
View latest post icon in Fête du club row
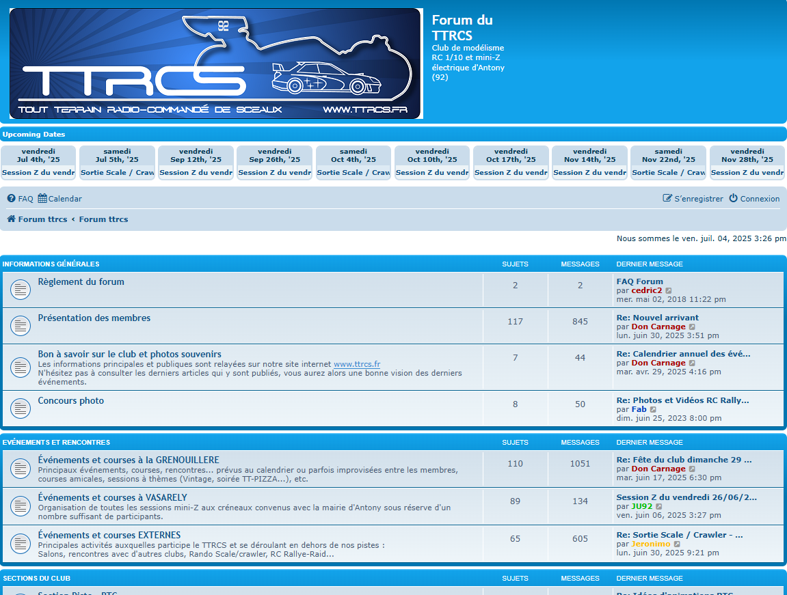click(x=692, y=469)
